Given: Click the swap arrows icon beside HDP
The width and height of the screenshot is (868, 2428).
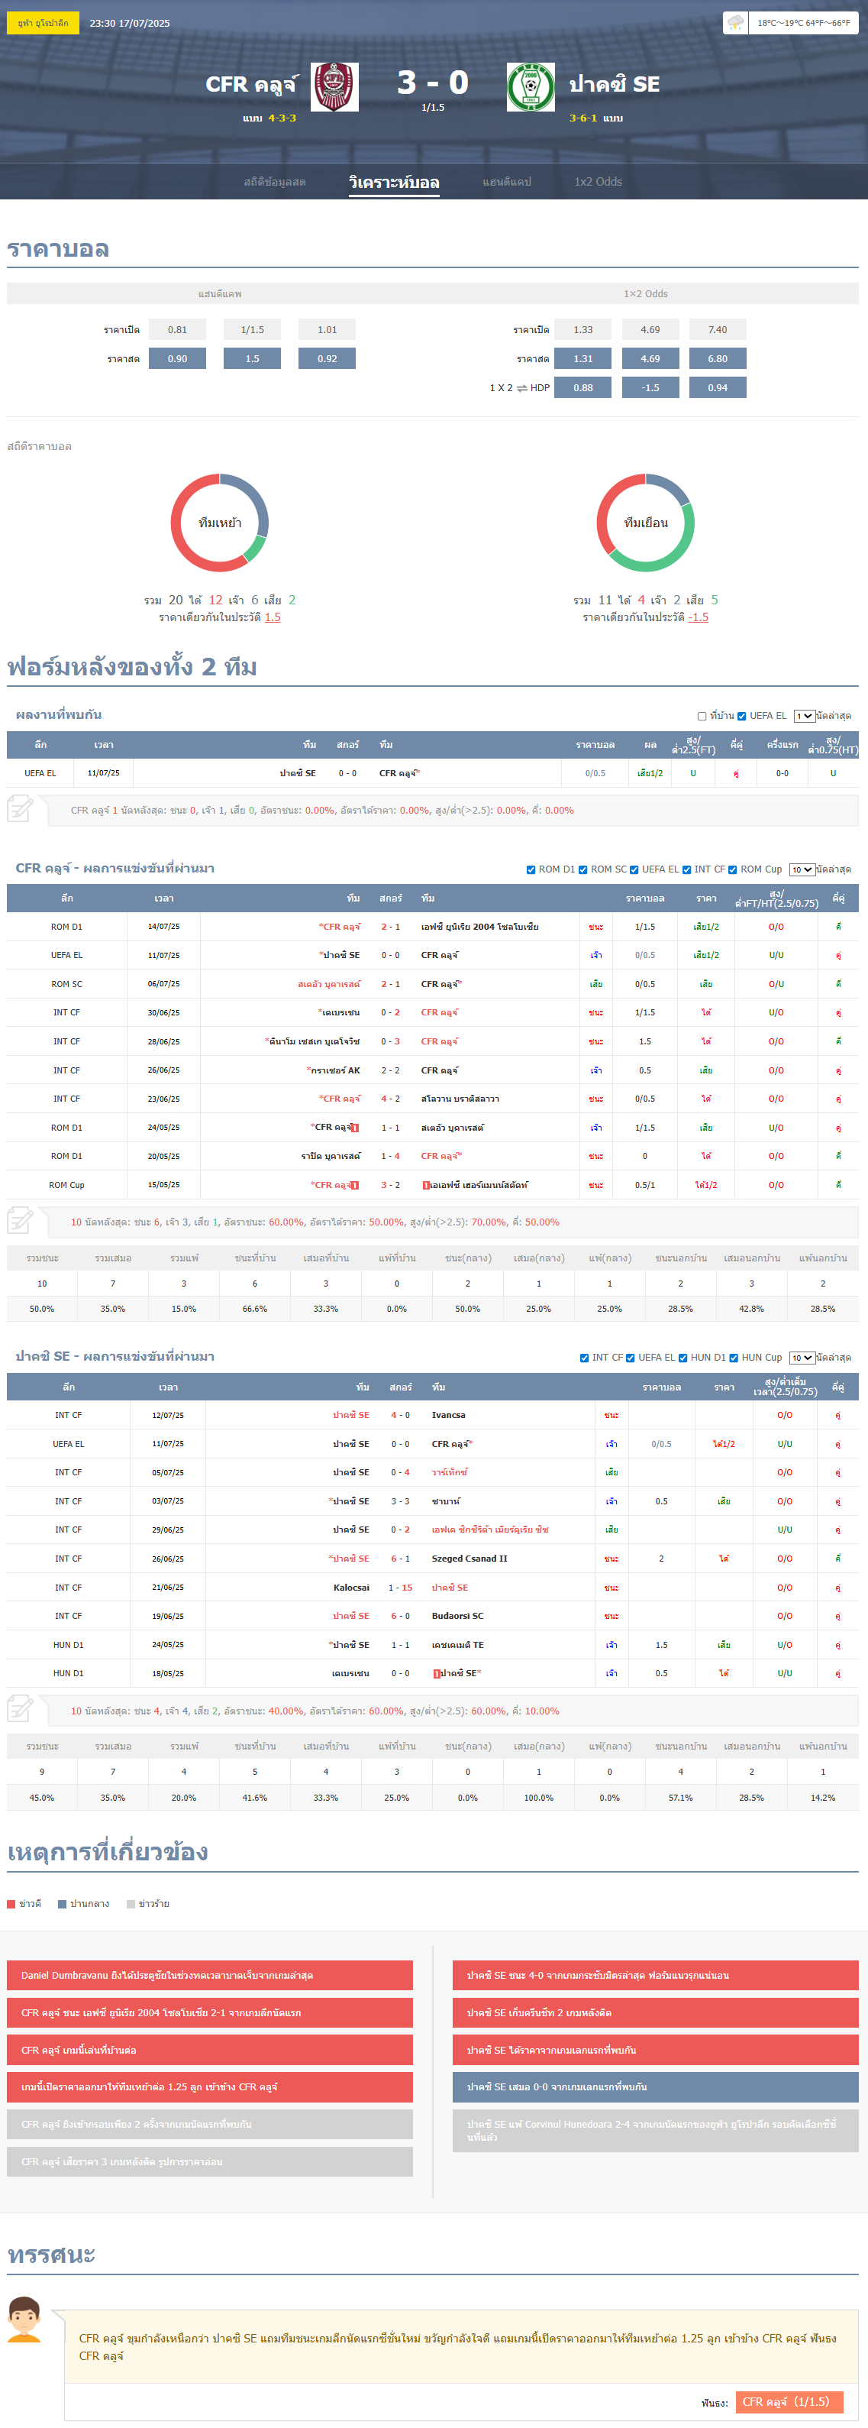Looking at the screenshot, I should point(521,388).
